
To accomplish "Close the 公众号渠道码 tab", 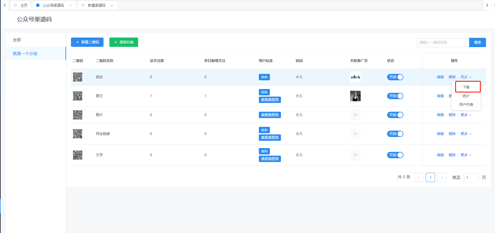I will click(70, 6).
